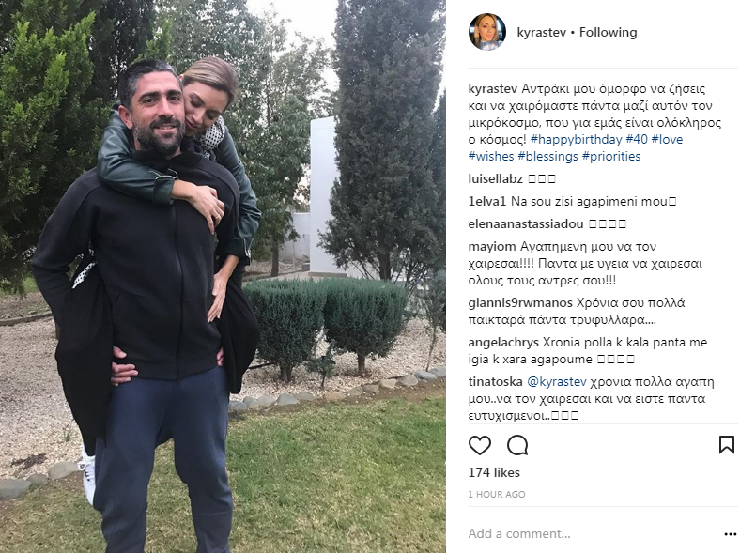Open the #love hashtag link

pyautogui.click(x=667, y=139)
